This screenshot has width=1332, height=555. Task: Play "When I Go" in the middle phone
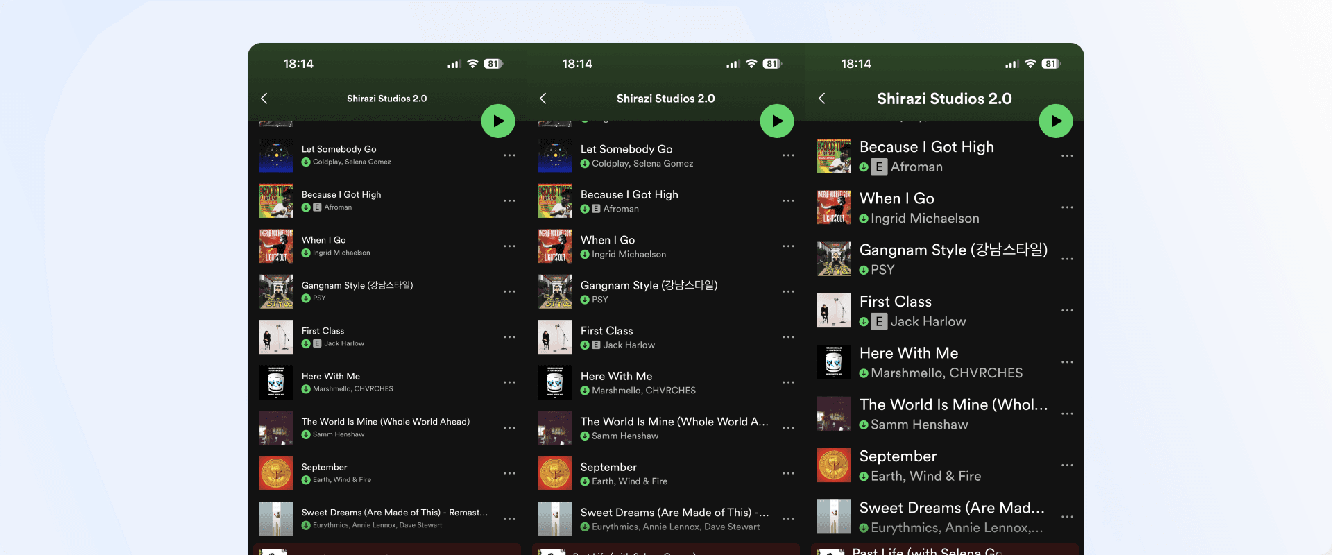coord(608,240)
